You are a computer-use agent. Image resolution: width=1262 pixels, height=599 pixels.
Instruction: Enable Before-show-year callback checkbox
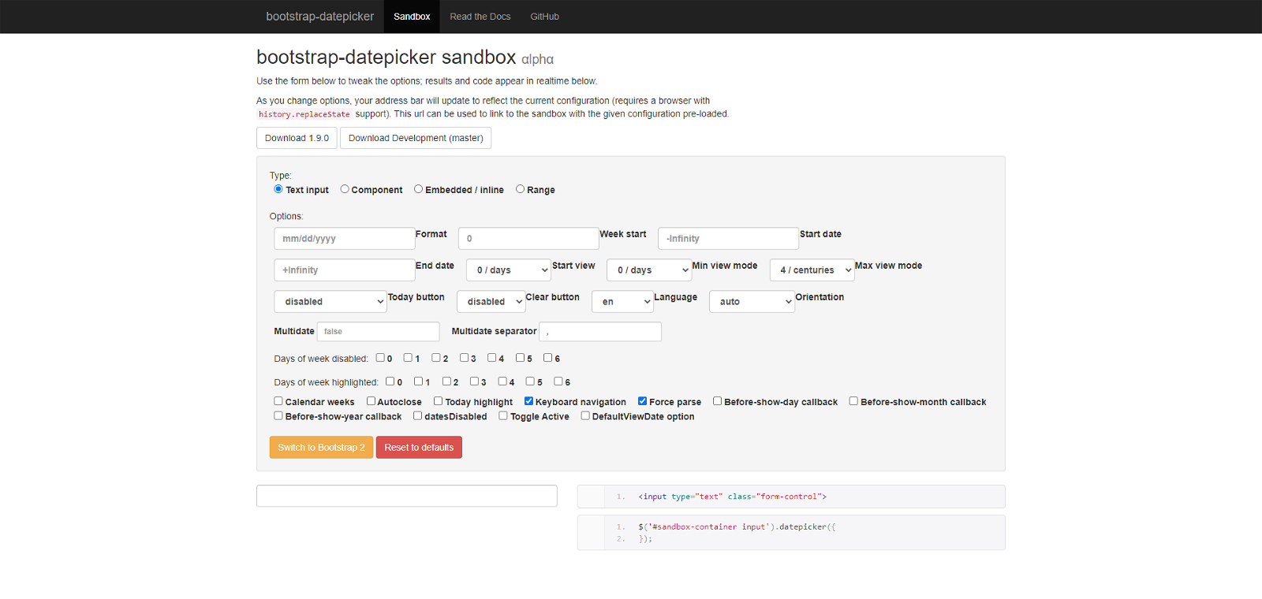pos(278,416)
